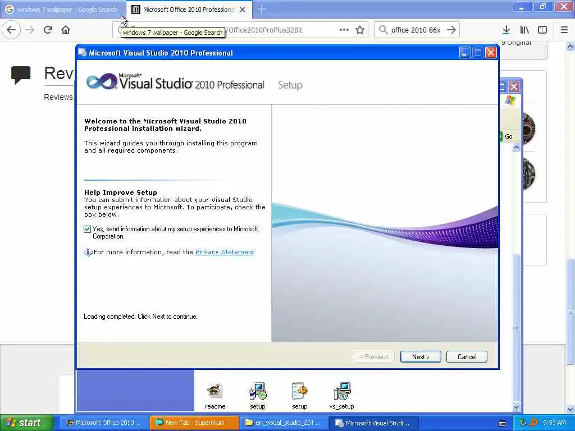Toggle the sidebar icon in browser toolbar
Screen dimensions: 575x431
(x=542, y=30)
